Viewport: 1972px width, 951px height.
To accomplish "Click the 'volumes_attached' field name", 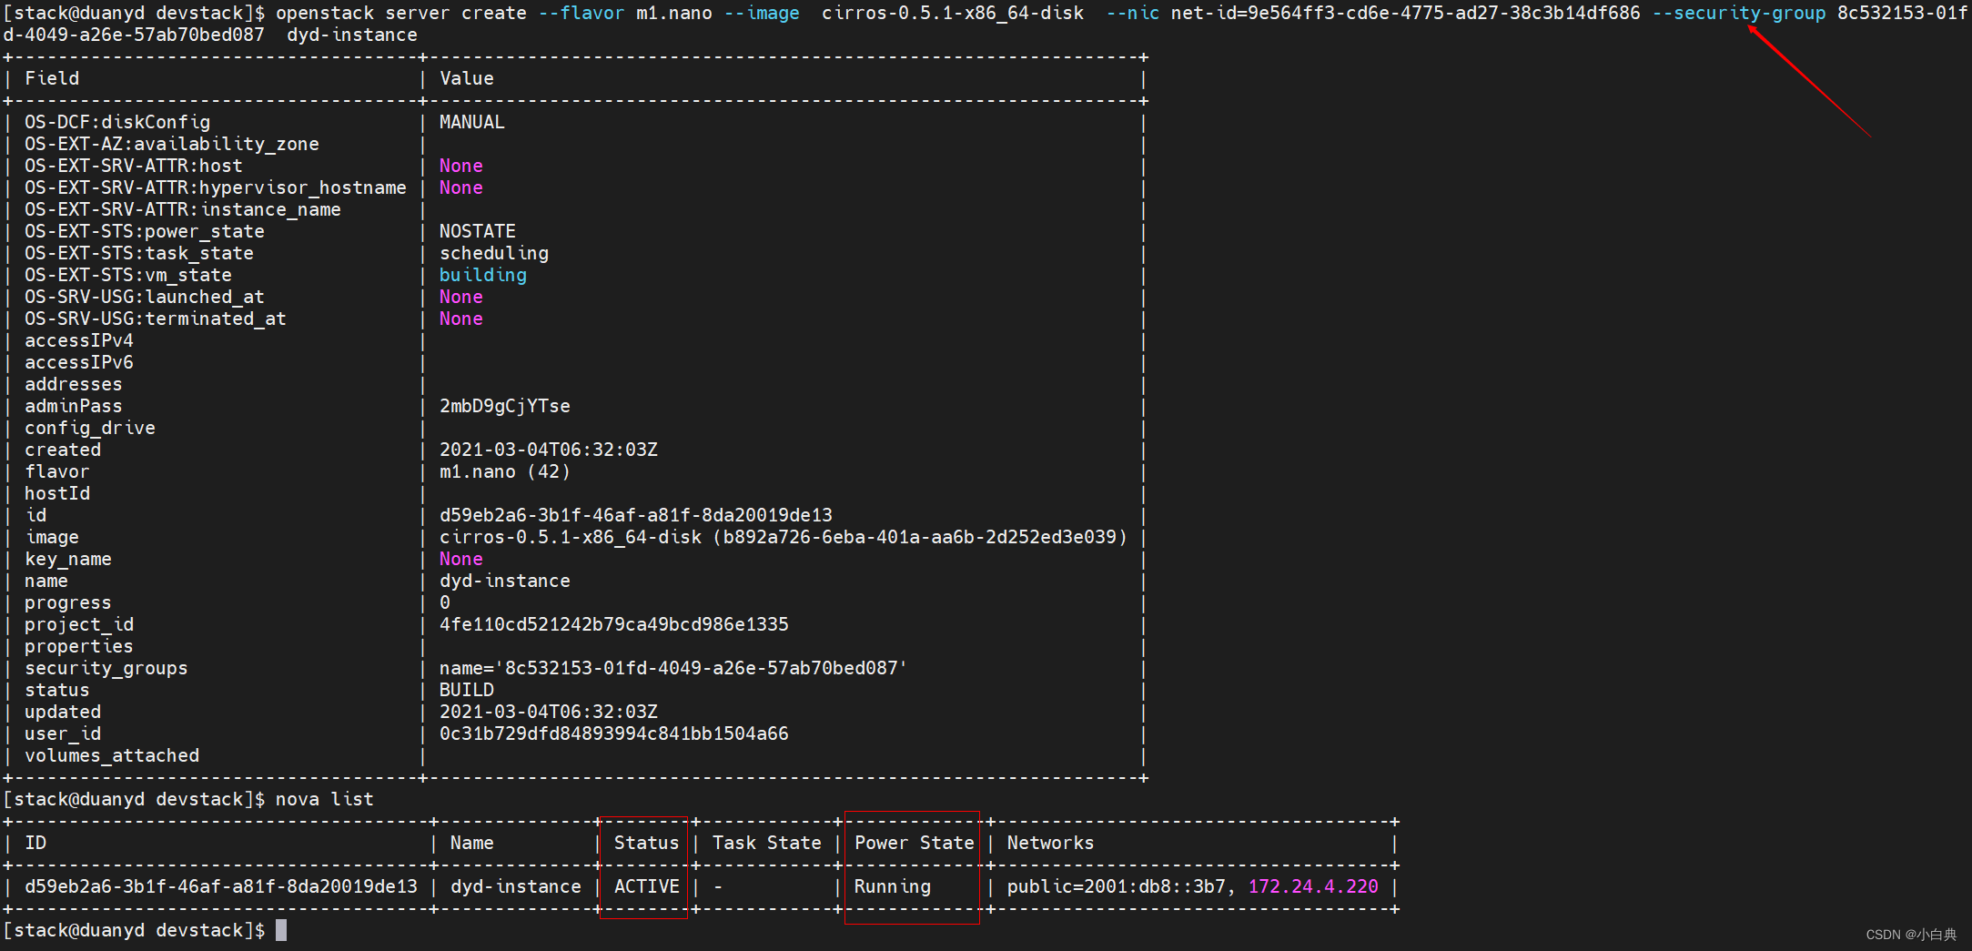I will pos(112,755).
